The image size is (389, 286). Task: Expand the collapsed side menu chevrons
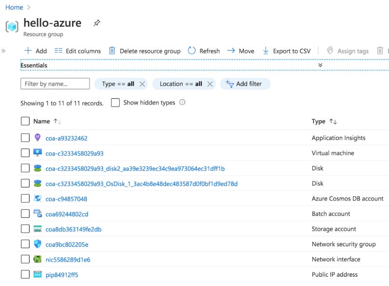[3, 51]
